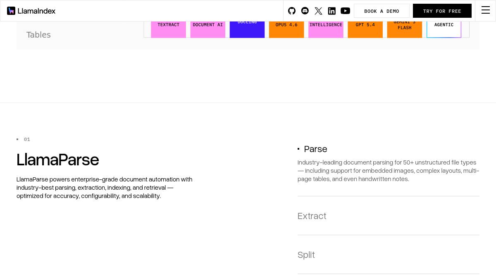Select the Parse section heading
The height and width of the screenshot is (279, 496).
pos(315,149)
